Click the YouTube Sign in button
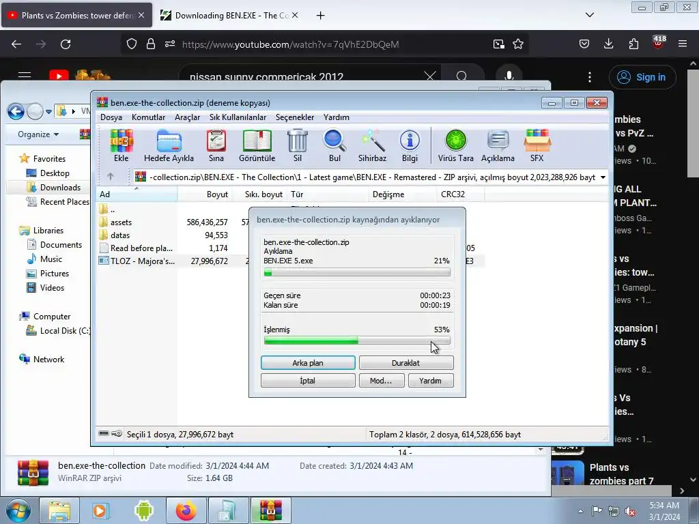The width and height of the screenshot is (699, 524). coord(642,77)
